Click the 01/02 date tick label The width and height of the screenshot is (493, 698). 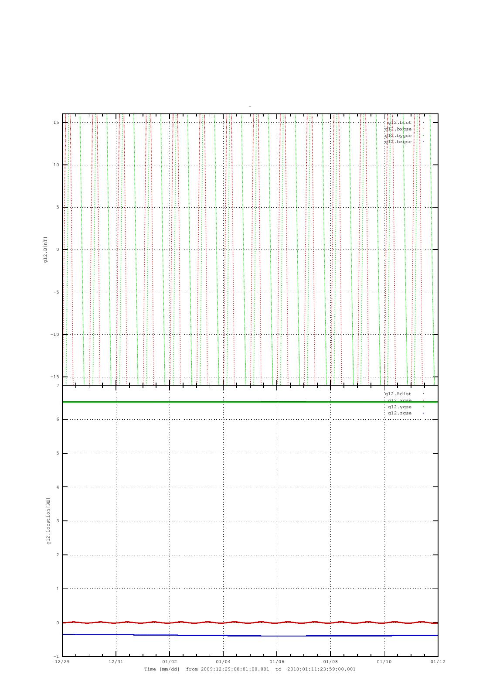click(170, 662)
